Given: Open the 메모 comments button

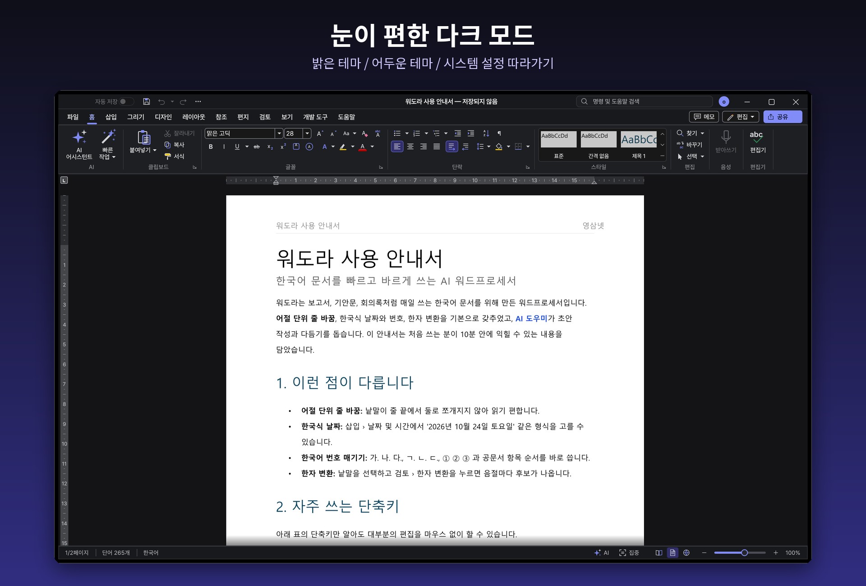Looking at the screenshot, I should (704, 117).
